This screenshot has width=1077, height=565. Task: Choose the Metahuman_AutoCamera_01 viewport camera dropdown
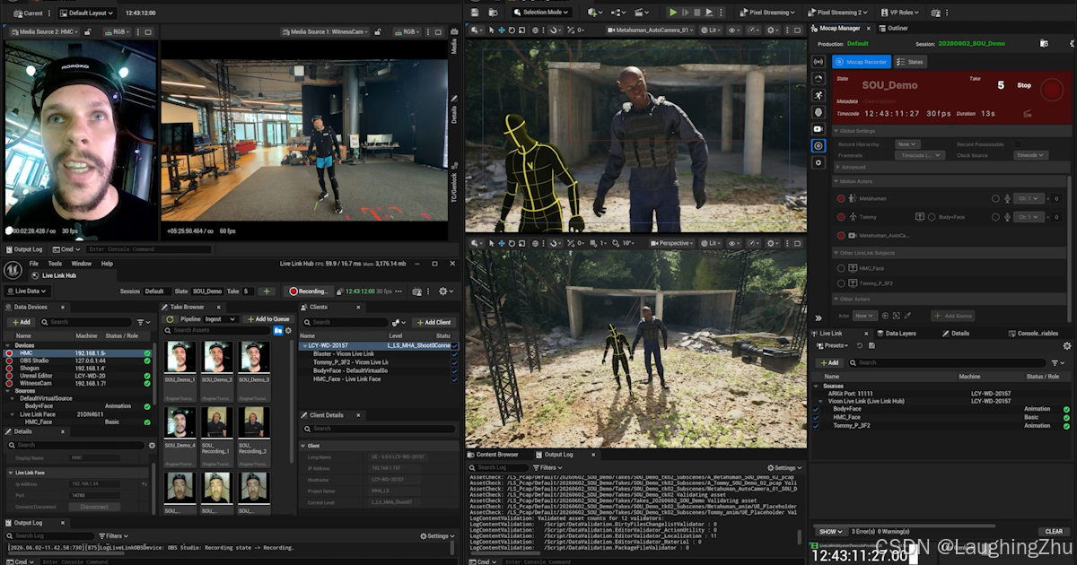tap(651, 30)
